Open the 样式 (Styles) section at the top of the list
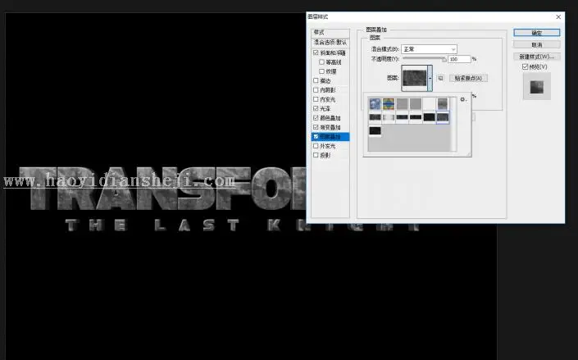The image size is (578, 360). pyautogui.click(x=330, y=33)
